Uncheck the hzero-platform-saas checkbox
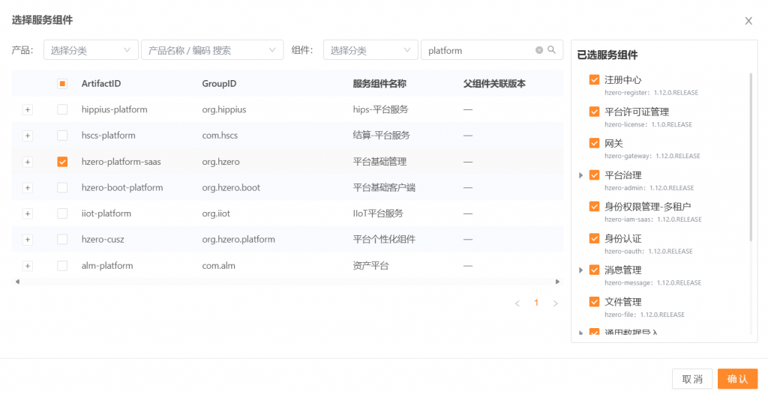Image resolution: width=768 pixels, height=394 pixels. (62, 162)
